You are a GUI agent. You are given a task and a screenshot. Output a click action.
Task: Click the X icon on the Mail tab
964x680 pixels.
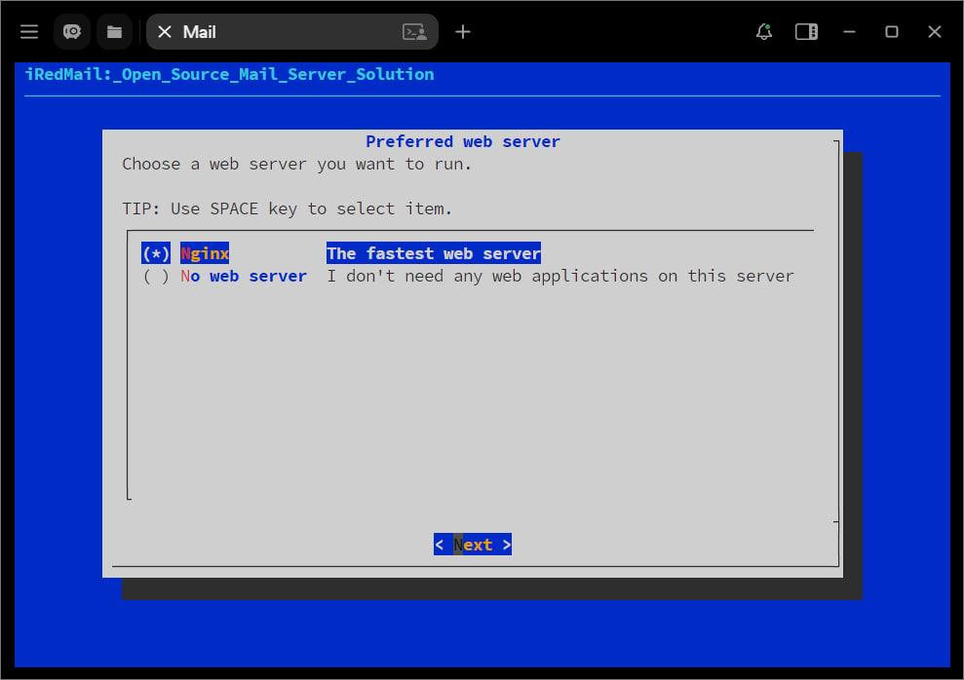coord(165,31)
